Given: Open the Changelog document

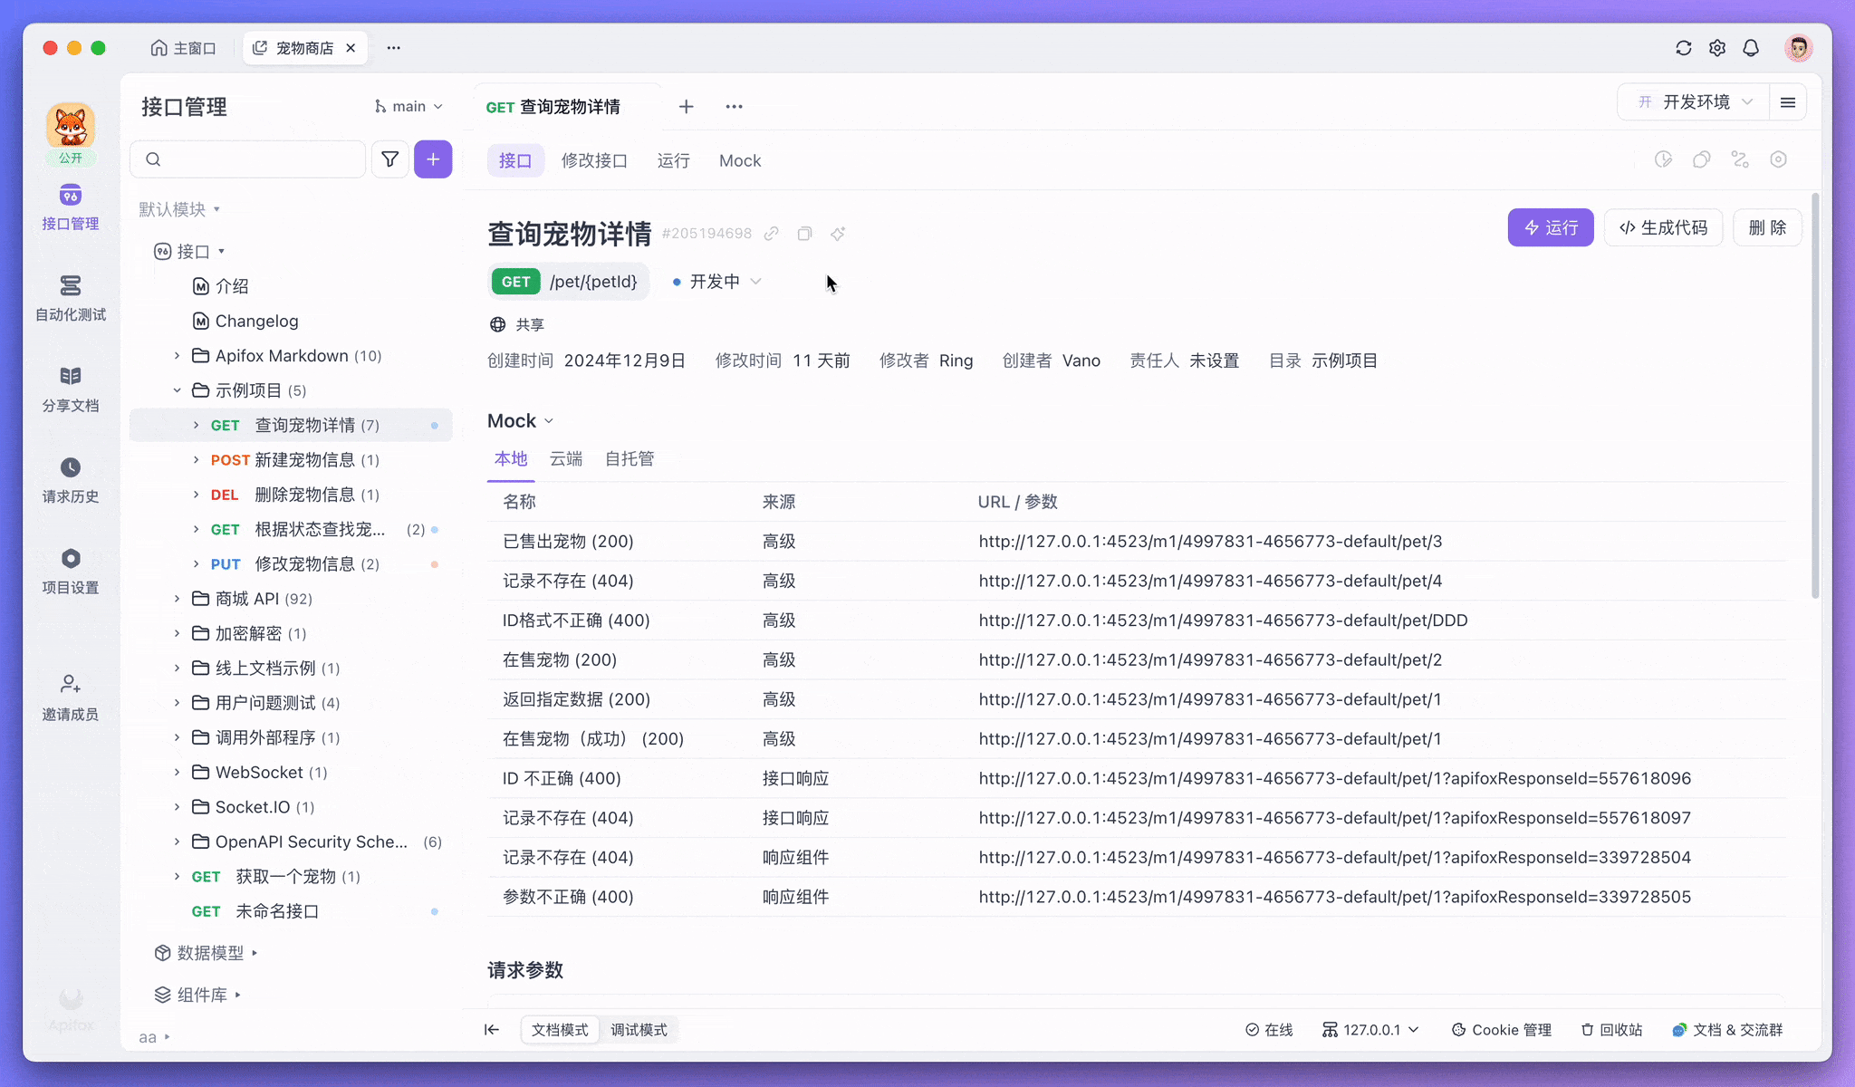Looking at the screenshot, I should click(256, 322).
